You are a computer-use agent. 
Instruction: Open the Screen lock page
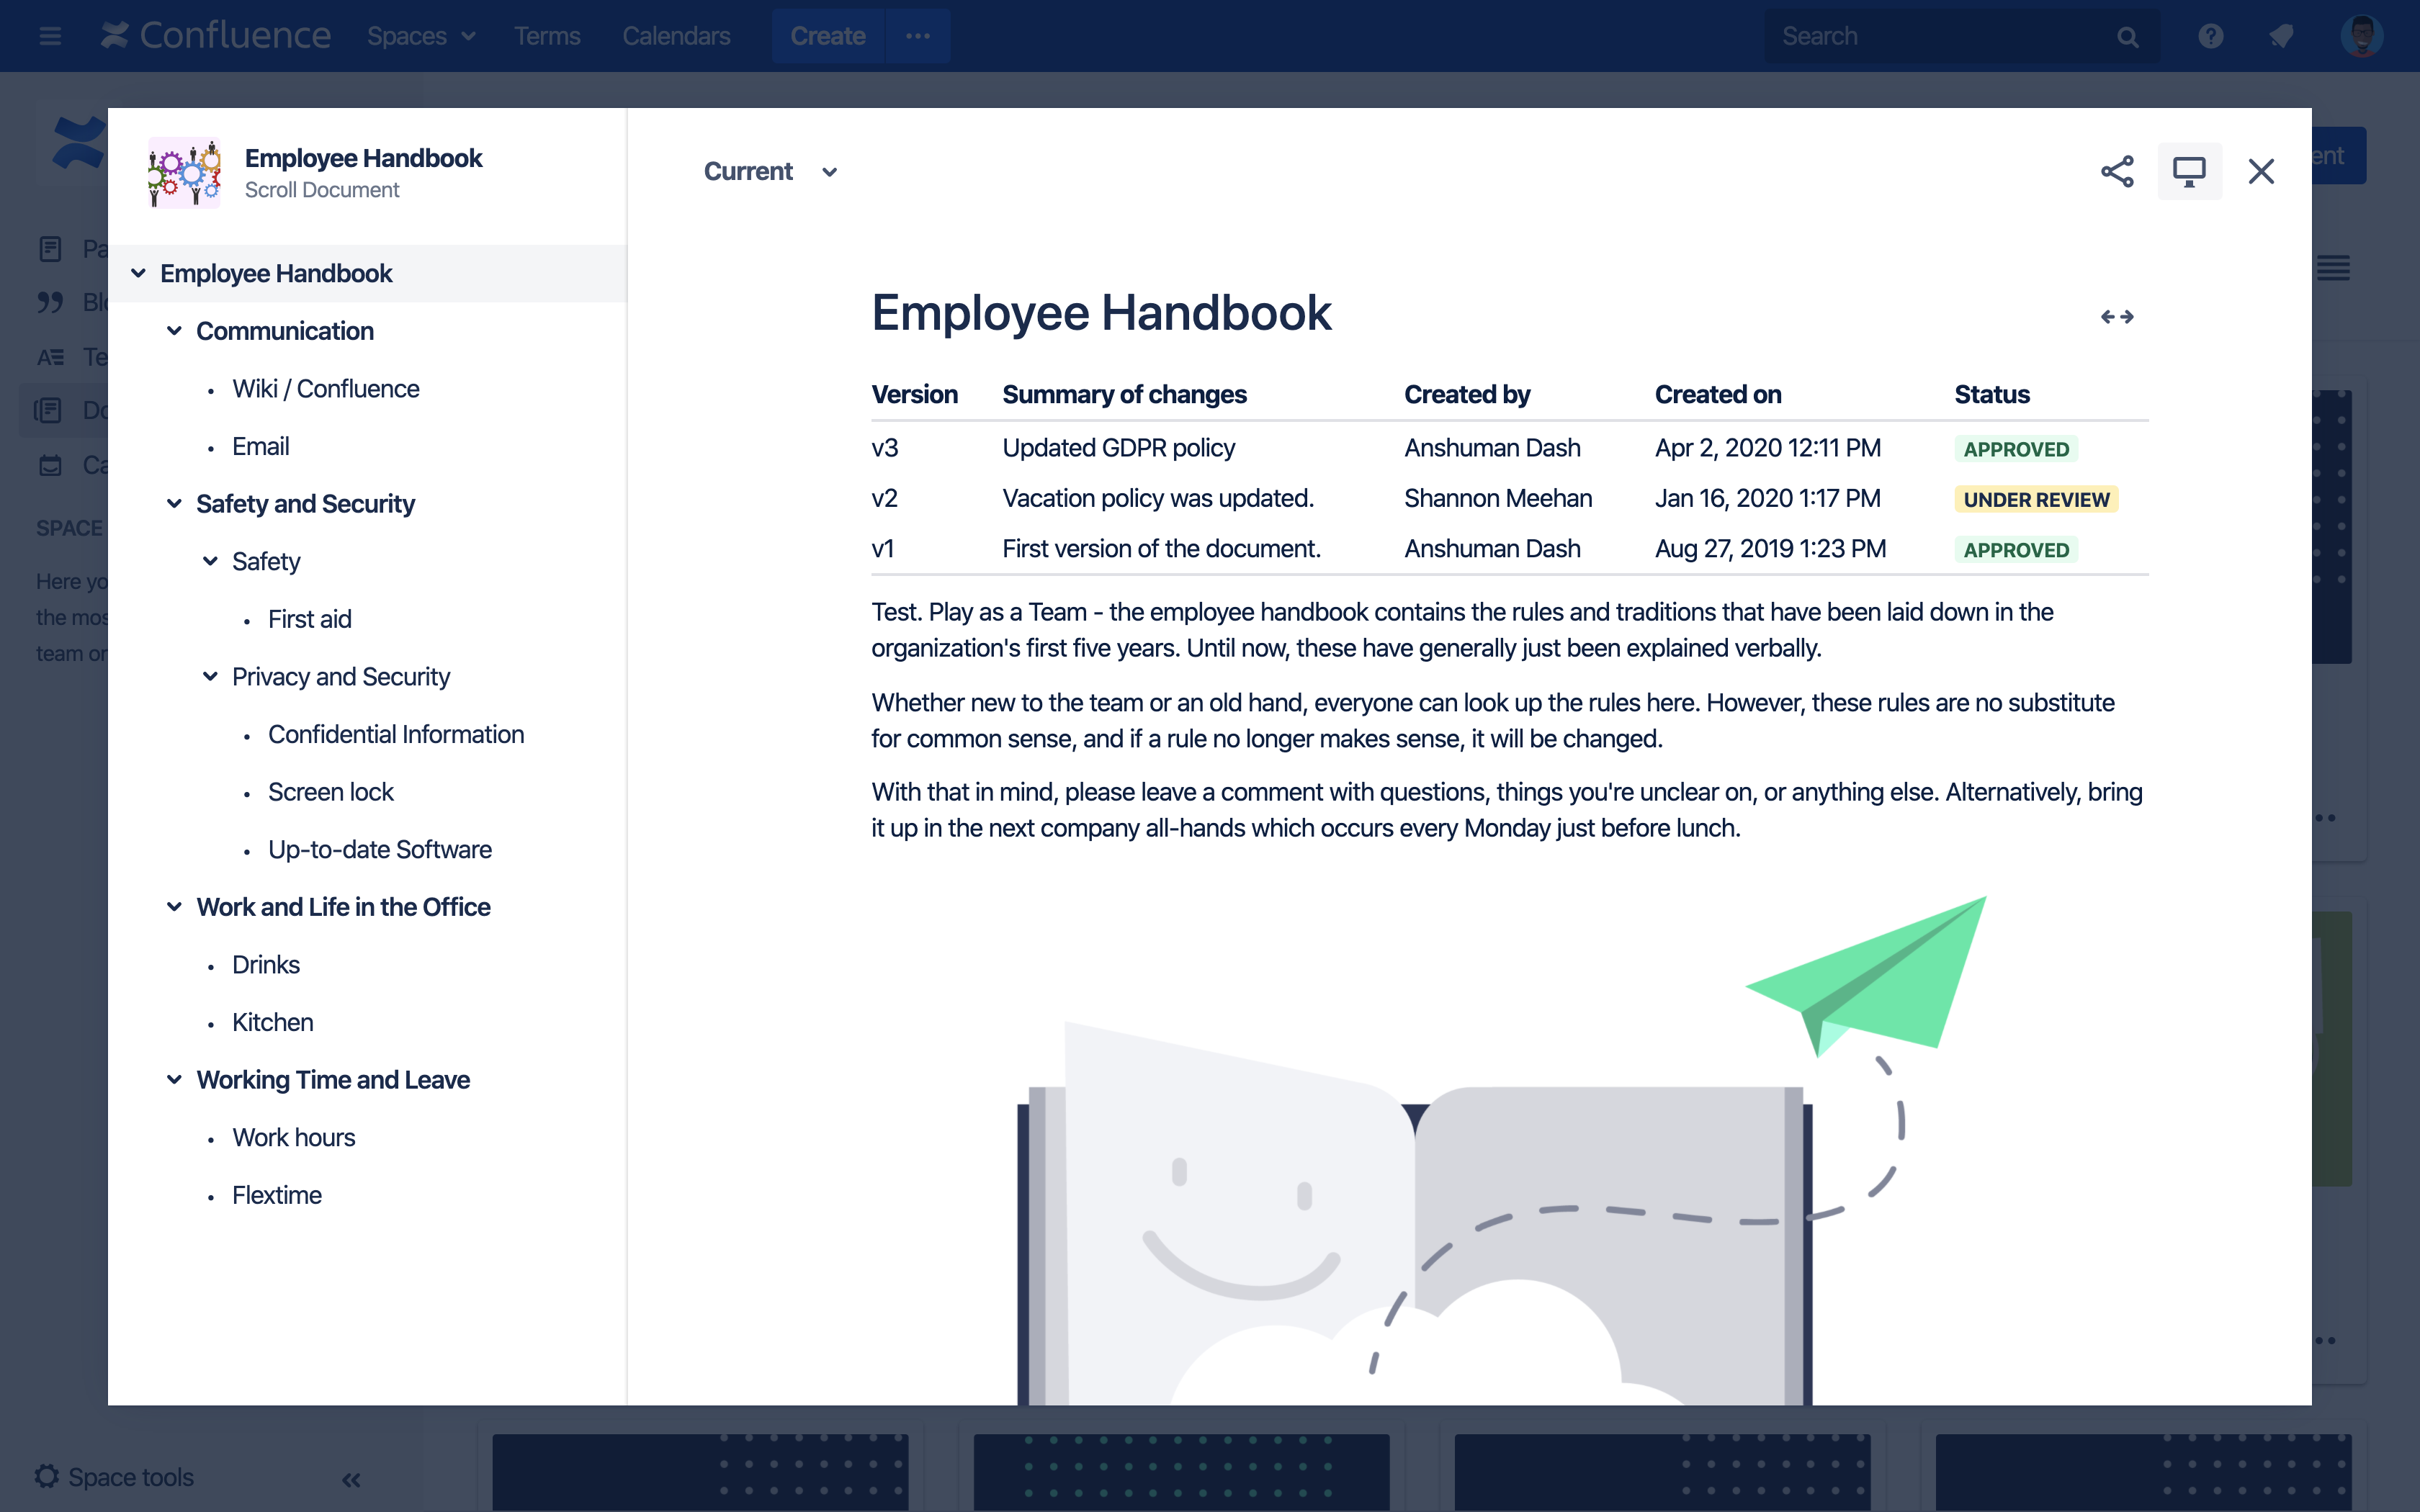[x=330, y=792]
